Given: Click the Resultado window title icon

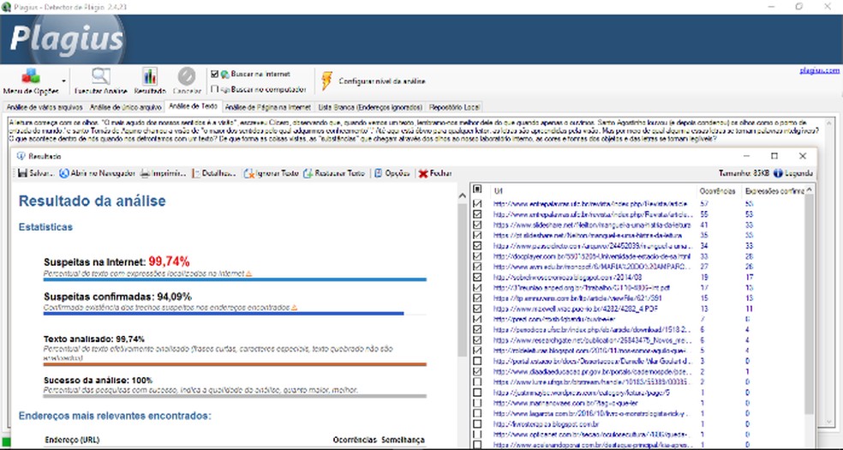Looking at the screenshot, I should 21,156.
